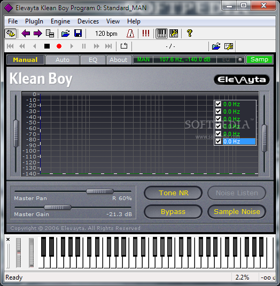Pause playback with the pause button
This screenshot has height=286, width=280.
coord(84,46)
